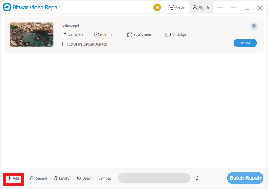Click the 5551kbps bitrate value
The height and width of the screenshot is (189, 268).
coord(179,35)
